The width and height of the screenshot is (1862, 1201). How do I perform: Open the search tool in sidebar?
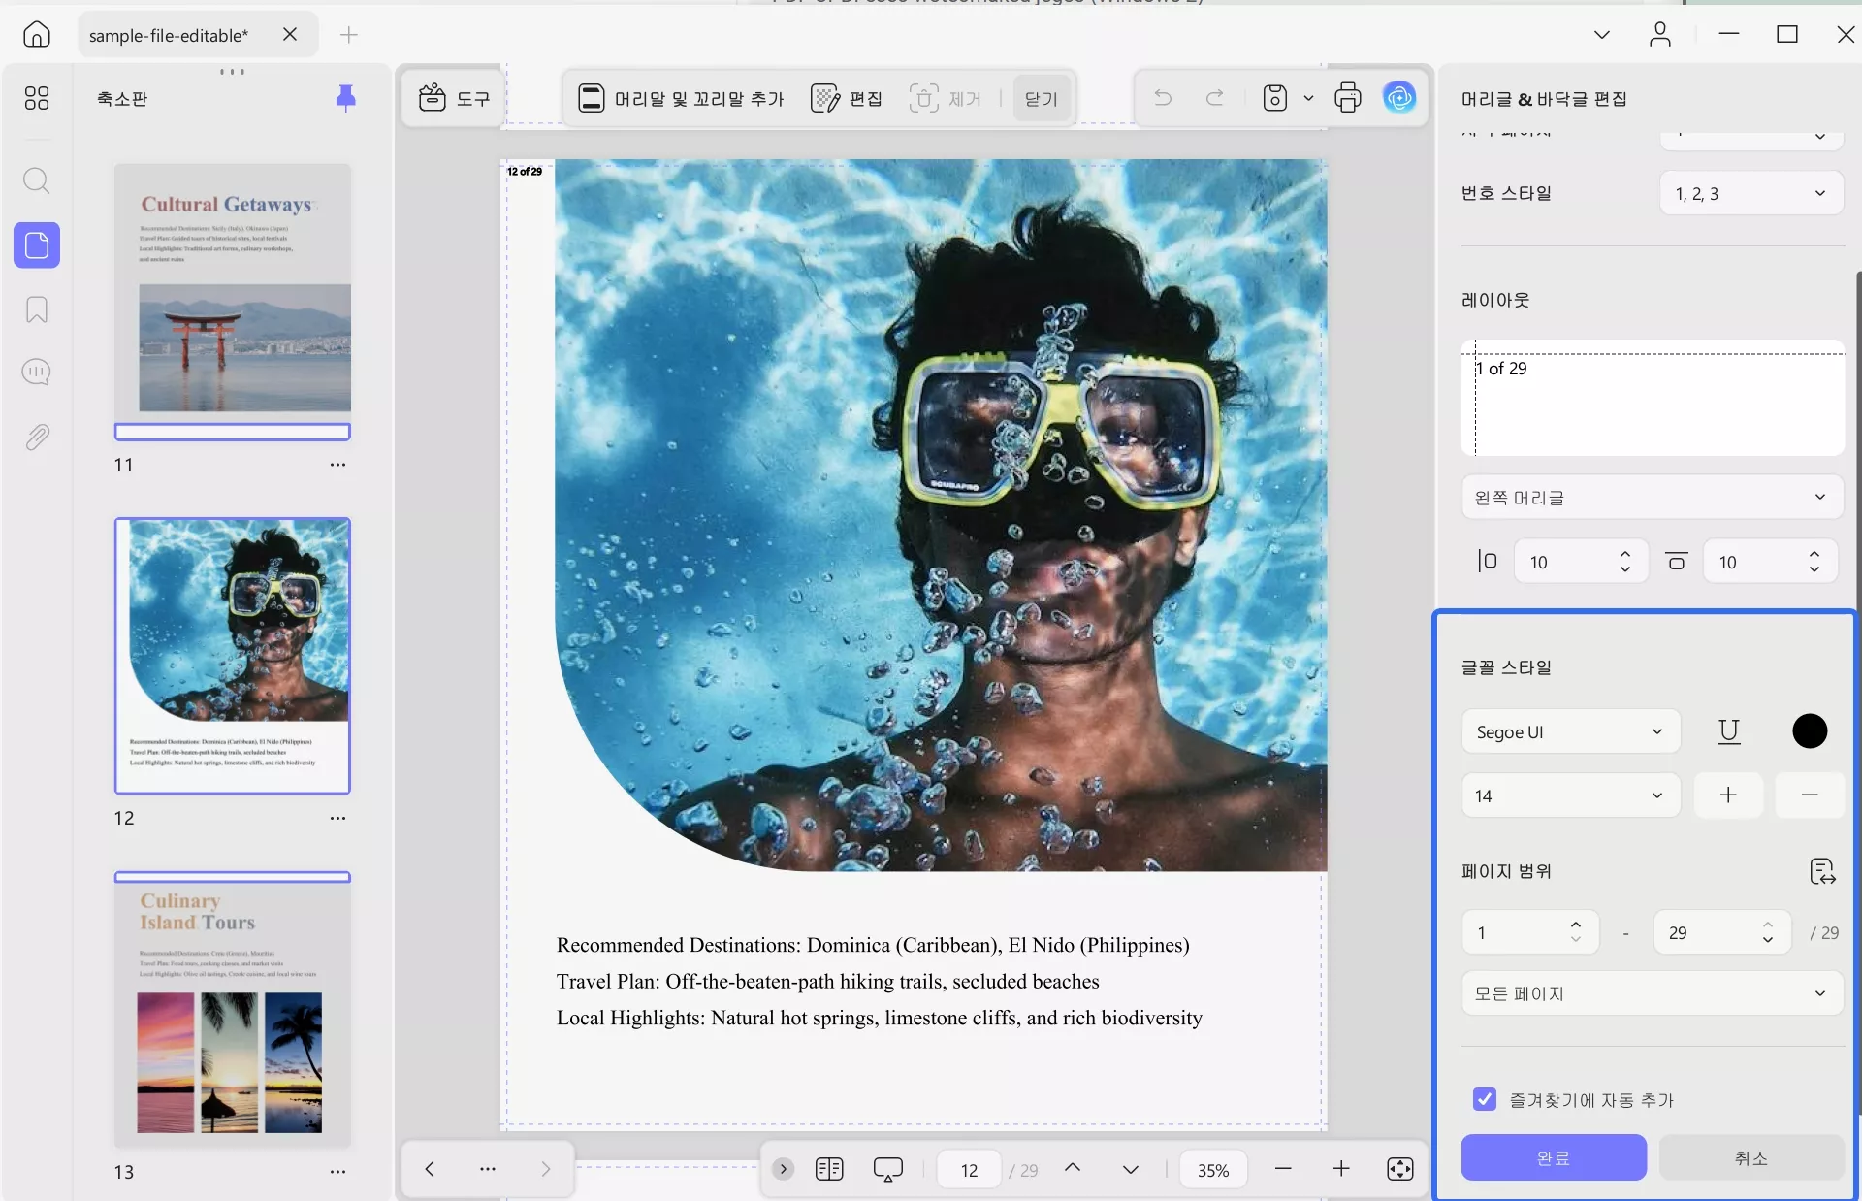(36, 180)
